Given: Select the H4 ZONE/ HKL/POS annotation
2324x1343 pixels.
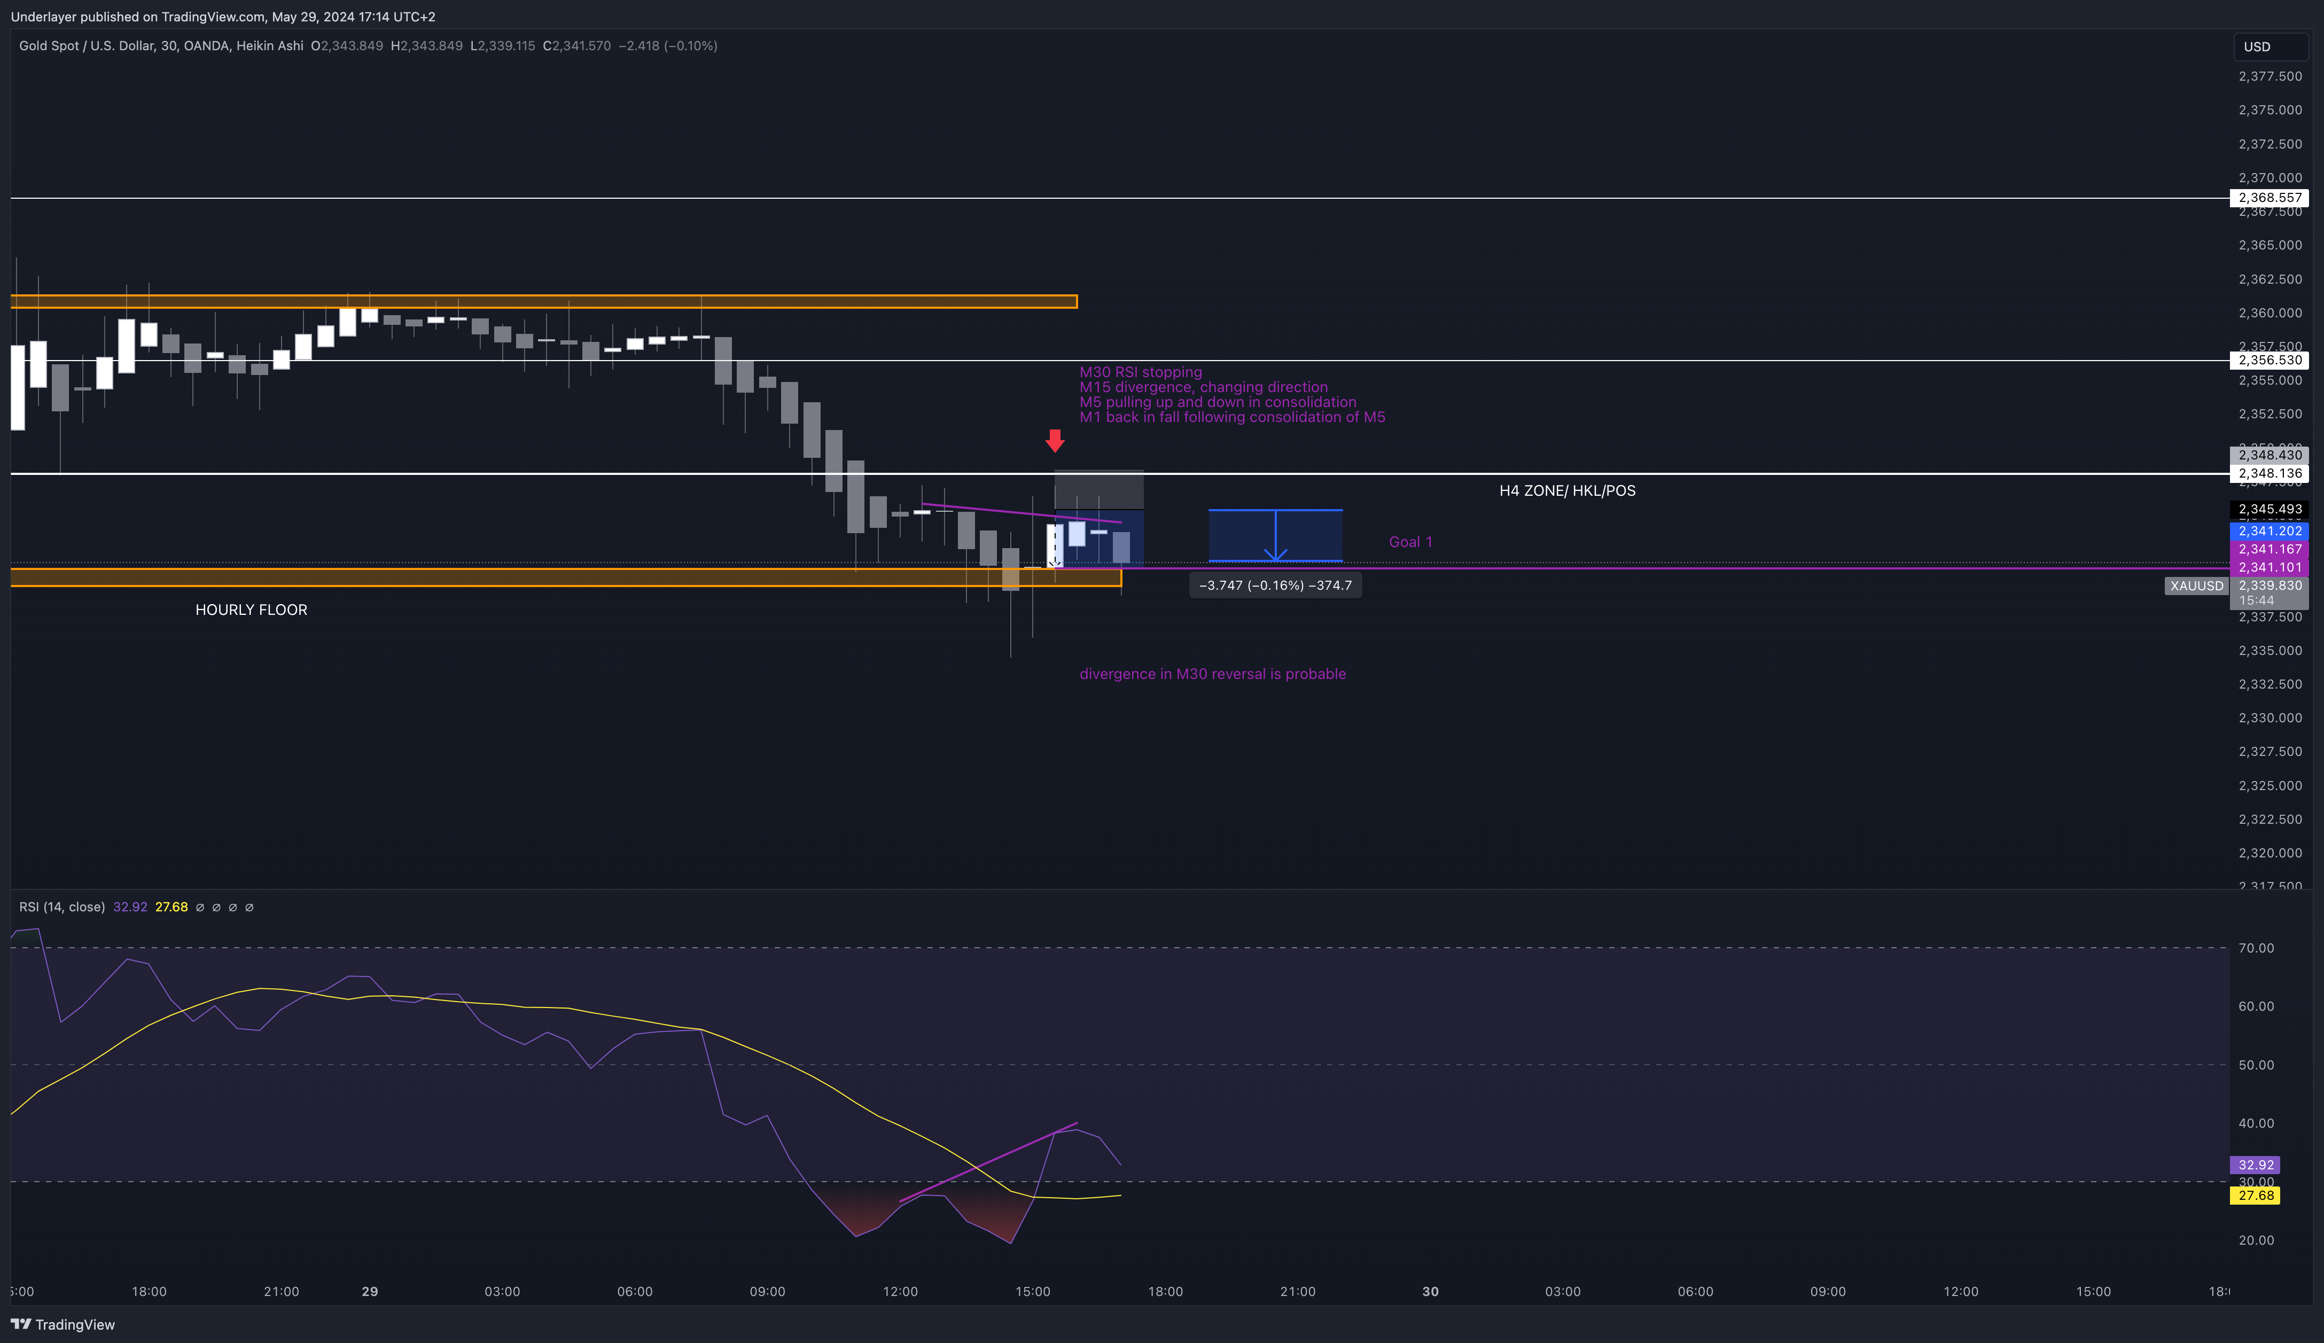Looking at the screenshot, I should 1567,491.
